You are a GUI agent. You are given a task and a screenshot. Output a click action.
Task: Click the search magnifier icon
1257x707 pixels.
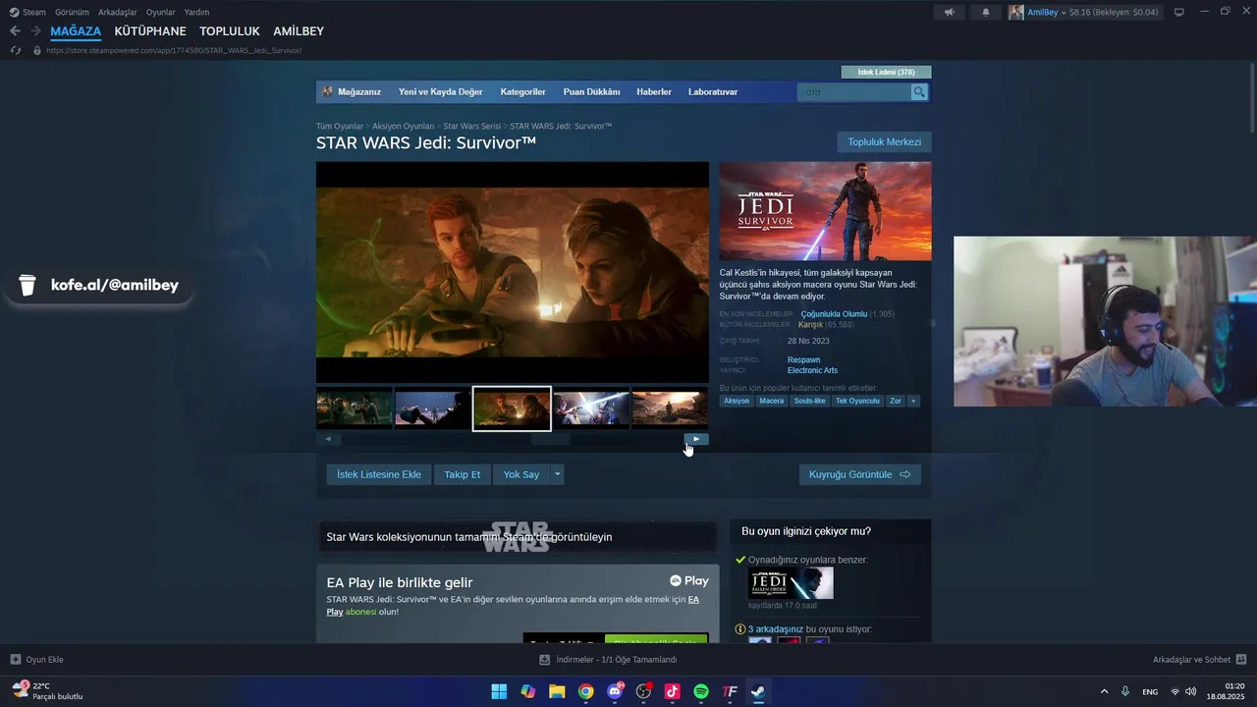coord(919,92)
